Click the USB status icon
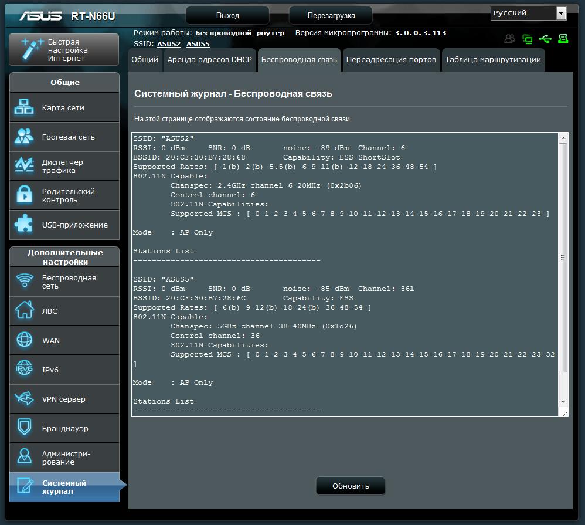Viewport: 585px width, 525px height. (546, 39)
